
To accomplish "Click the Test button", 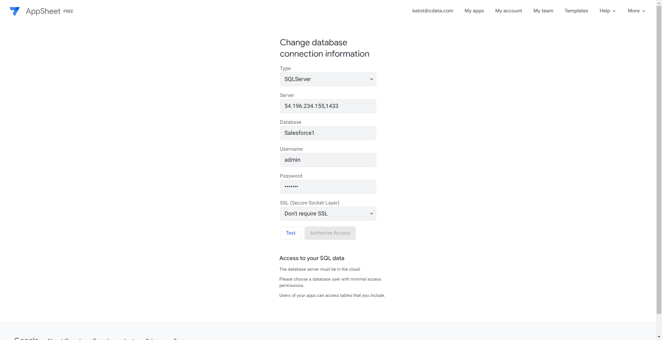I will click(x=291, y=233).
